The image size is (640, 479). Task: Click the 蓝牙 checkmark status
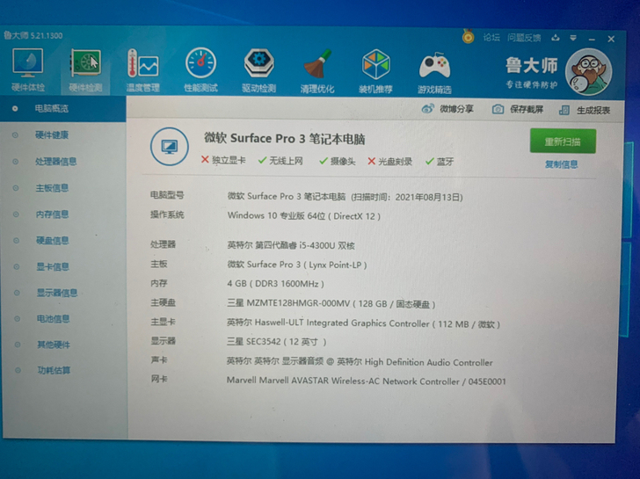(x=440, y=162)
